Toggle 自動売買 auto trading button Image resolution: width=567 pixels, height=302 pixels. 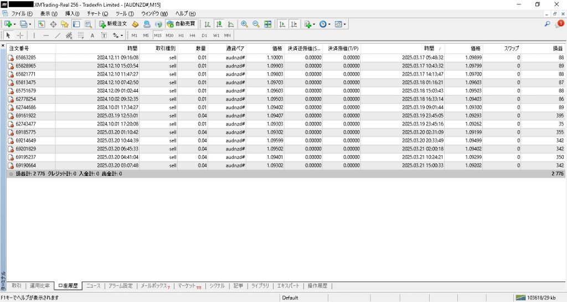coord(181,24)
